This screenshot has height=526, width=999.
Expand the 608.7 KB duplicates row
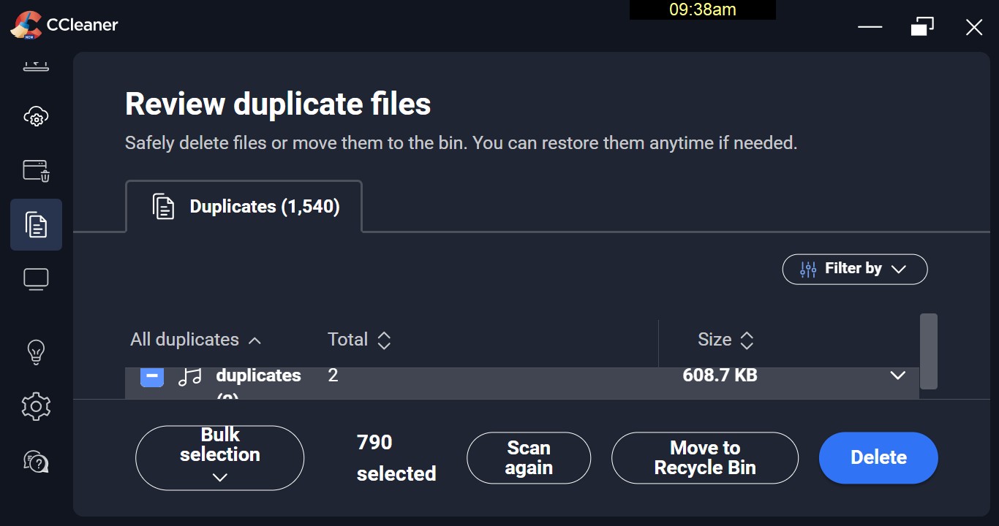coord(897,376)
